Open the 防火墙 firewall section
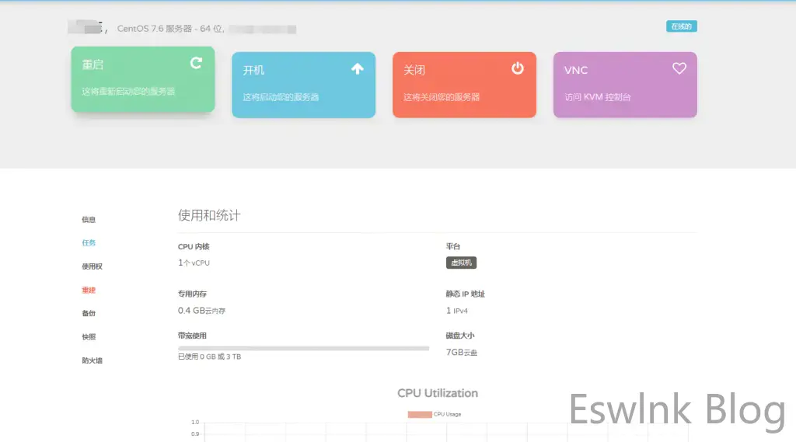Screen dimensions: 796x442 click(x=92, y=360)
